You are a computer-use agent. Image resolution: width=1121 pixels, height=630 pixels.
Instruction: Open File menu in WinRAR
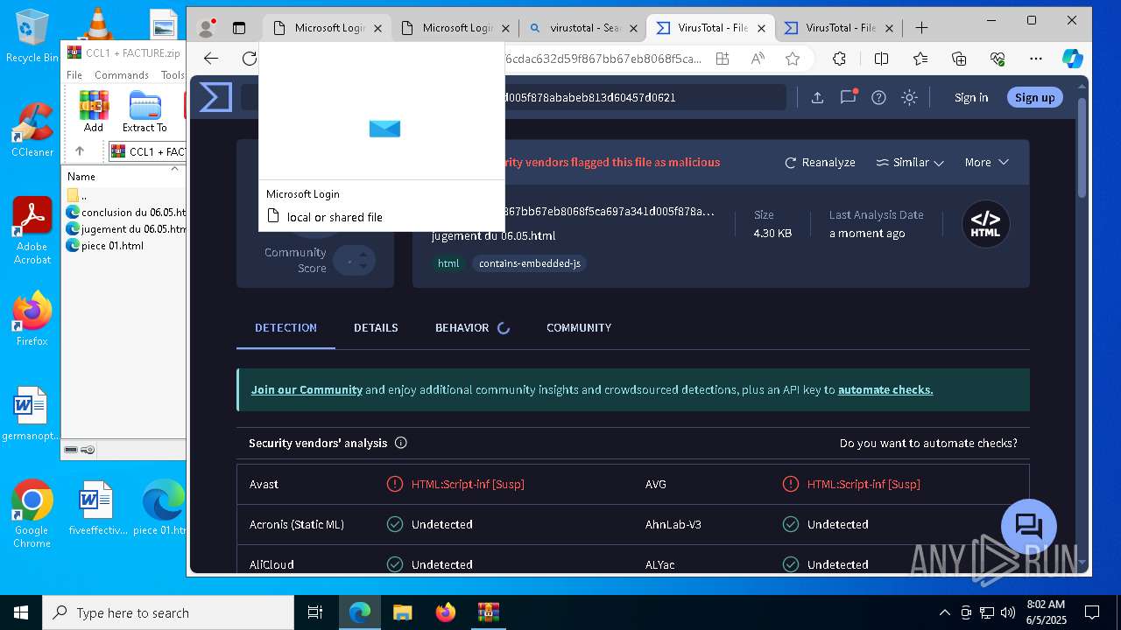click(74, 75)
